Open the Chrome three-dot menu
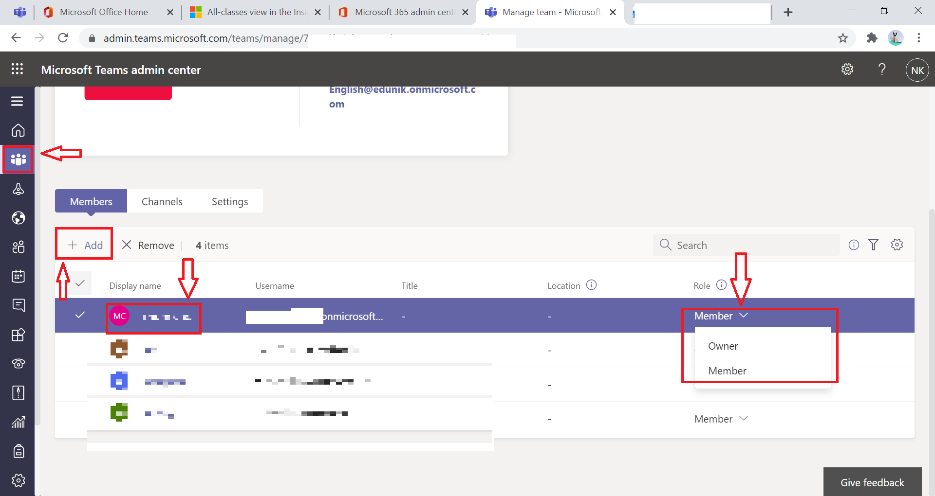The height and width of the screenshot is (496, 935). pos(918,38)
